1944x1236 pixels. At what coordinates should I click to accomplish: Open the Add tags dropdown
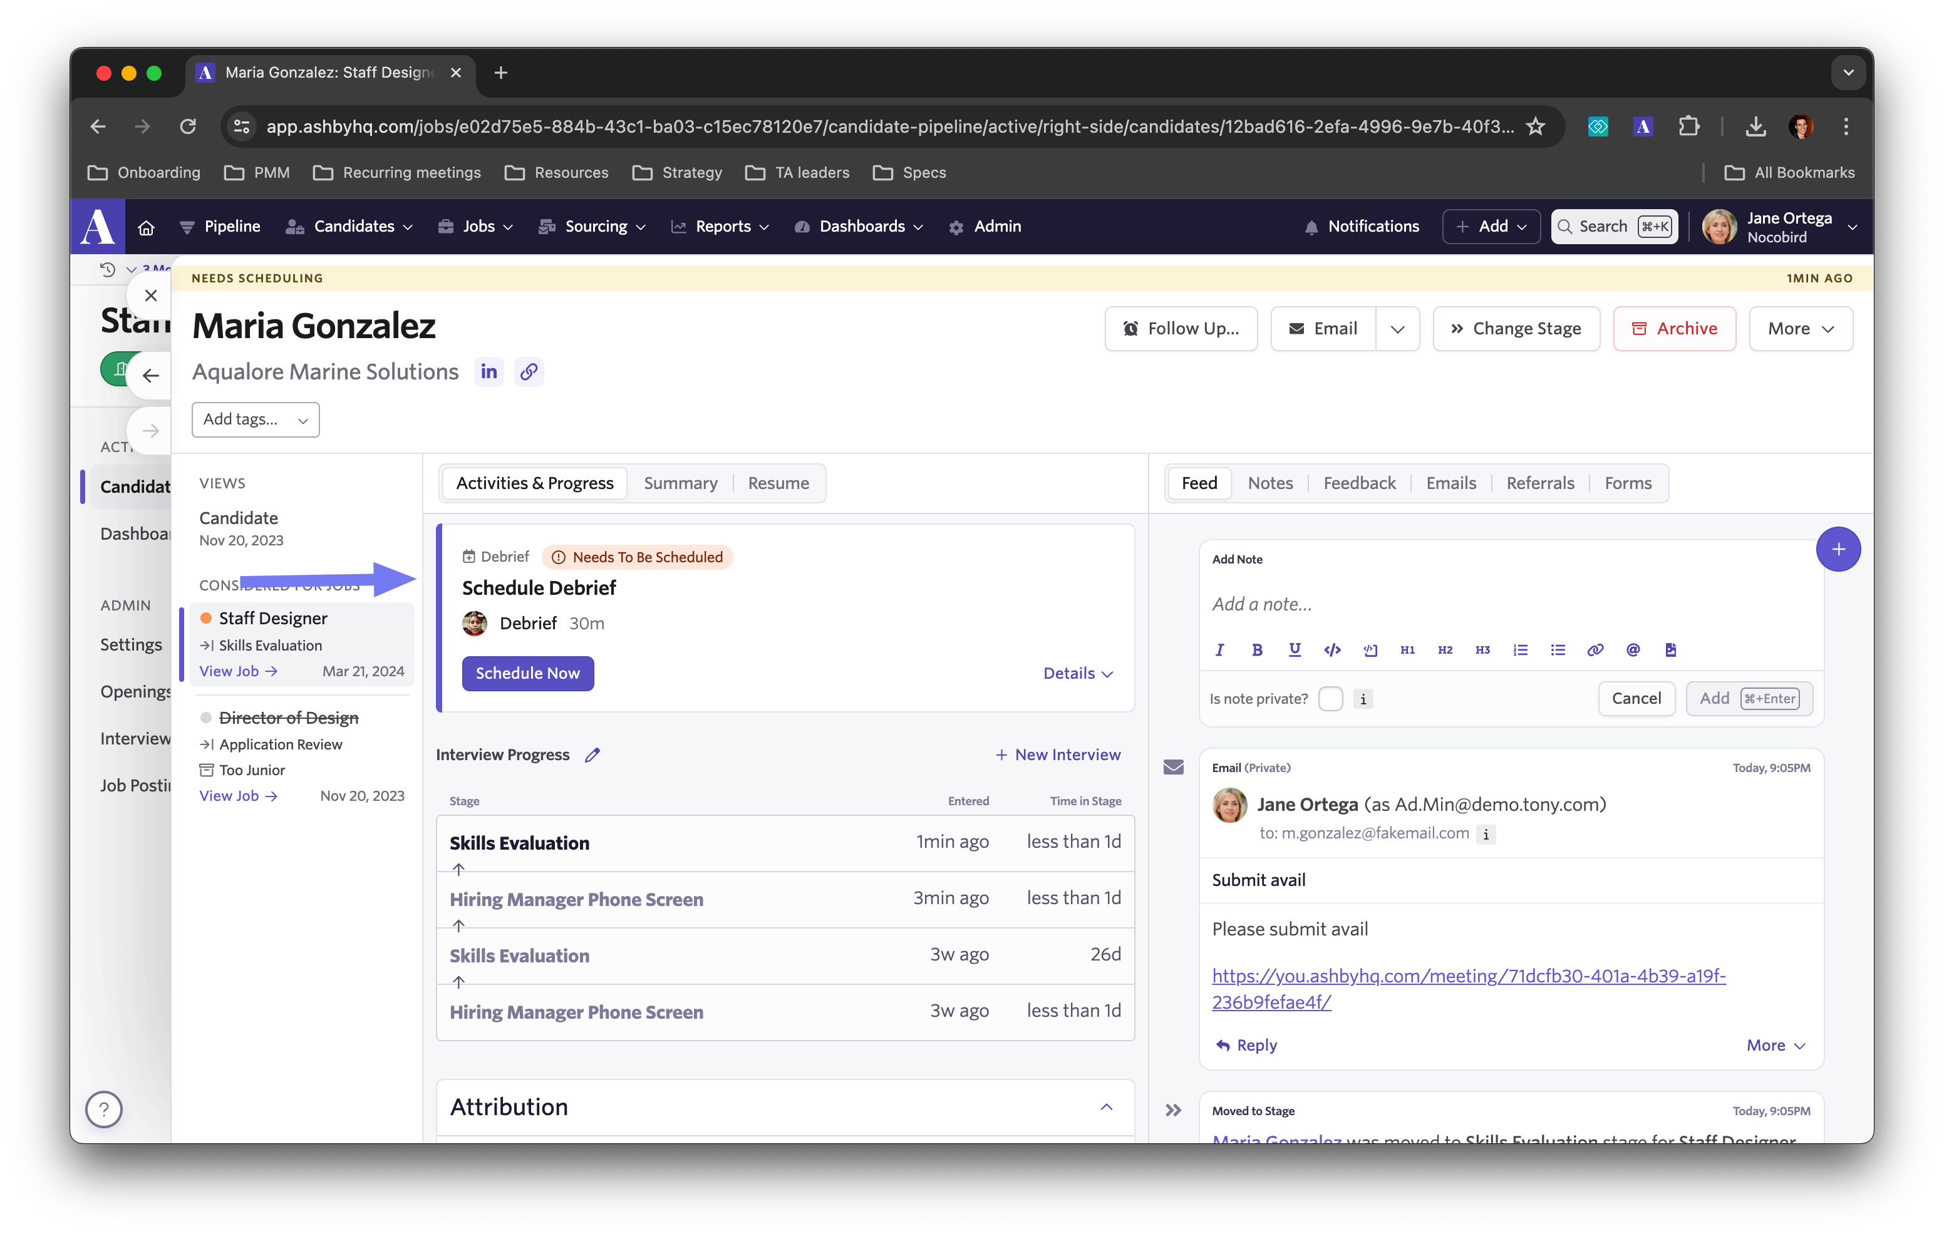[255, 419]
